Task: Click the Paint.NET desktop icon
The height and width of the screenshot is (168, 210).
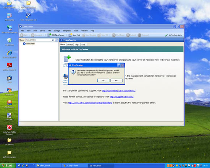Action: (x=10, y=116)
